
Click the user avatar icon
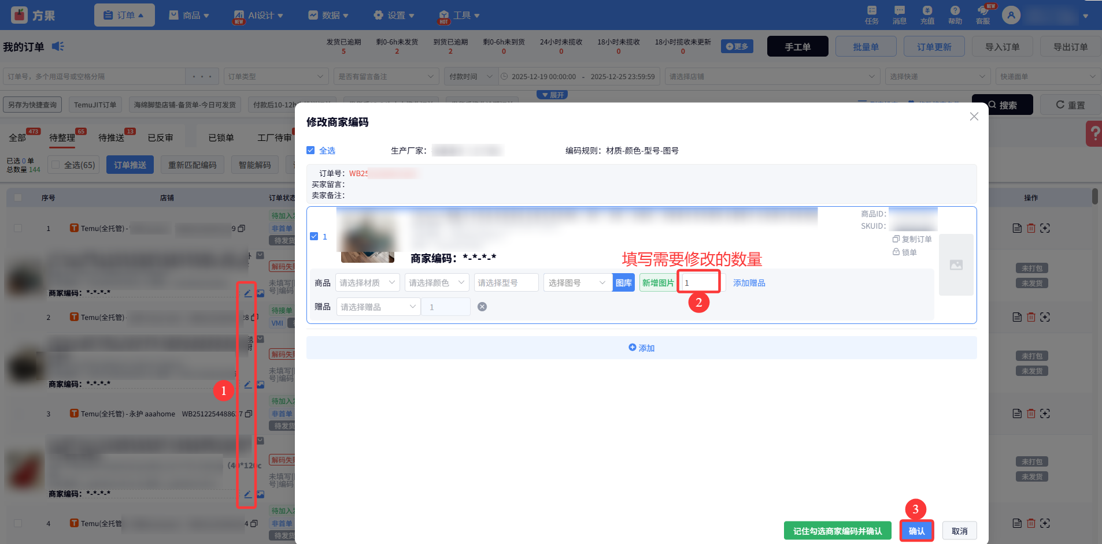click(x=1011, y=15)
